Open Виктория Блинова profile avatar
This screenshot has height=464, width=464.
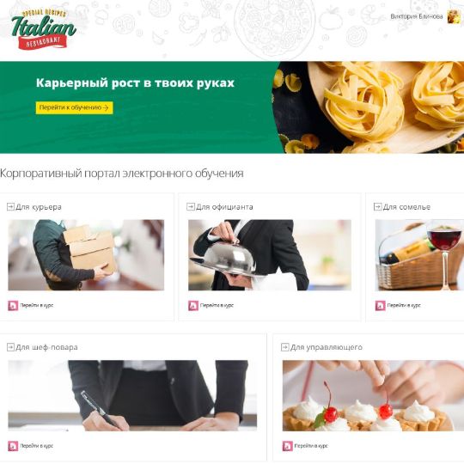click(454, 16)
